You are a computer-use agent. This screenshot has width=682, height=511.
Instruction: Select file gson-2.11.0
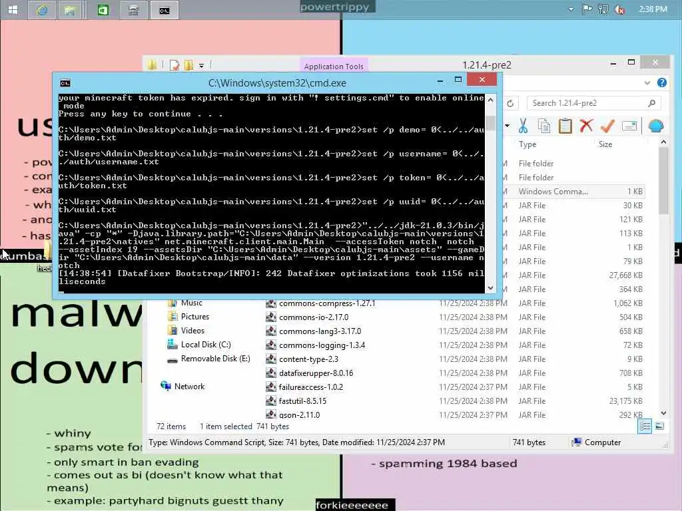click(x=299, y=415)
